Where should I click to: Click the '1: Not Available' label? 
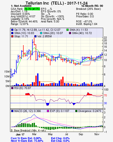click(x=21, y=6)
